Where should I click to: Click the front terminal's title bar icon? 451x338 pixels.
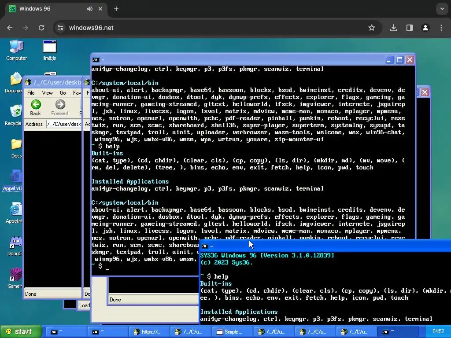click(x=204, y=246)
